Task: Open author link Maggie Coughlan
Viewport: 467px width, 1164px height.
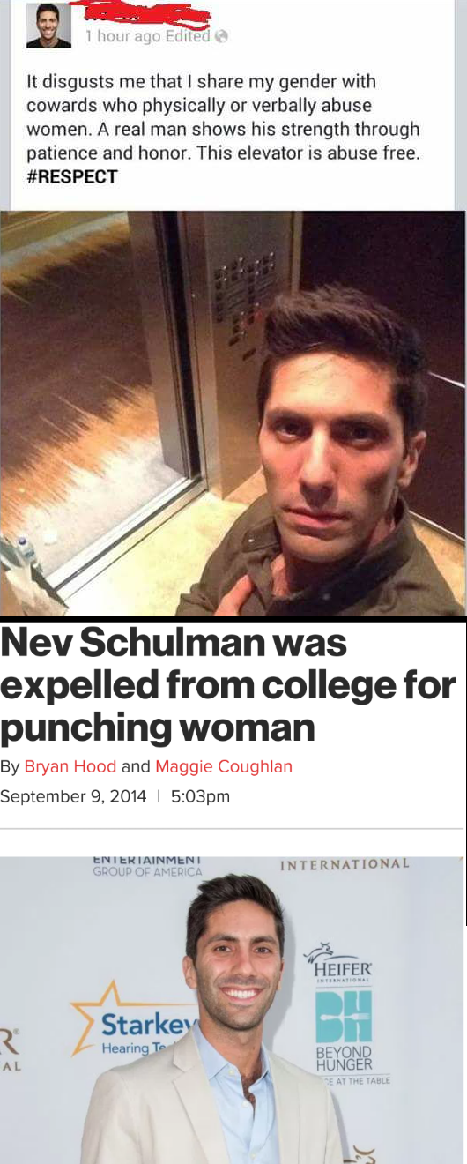Action: coord(224,766)
